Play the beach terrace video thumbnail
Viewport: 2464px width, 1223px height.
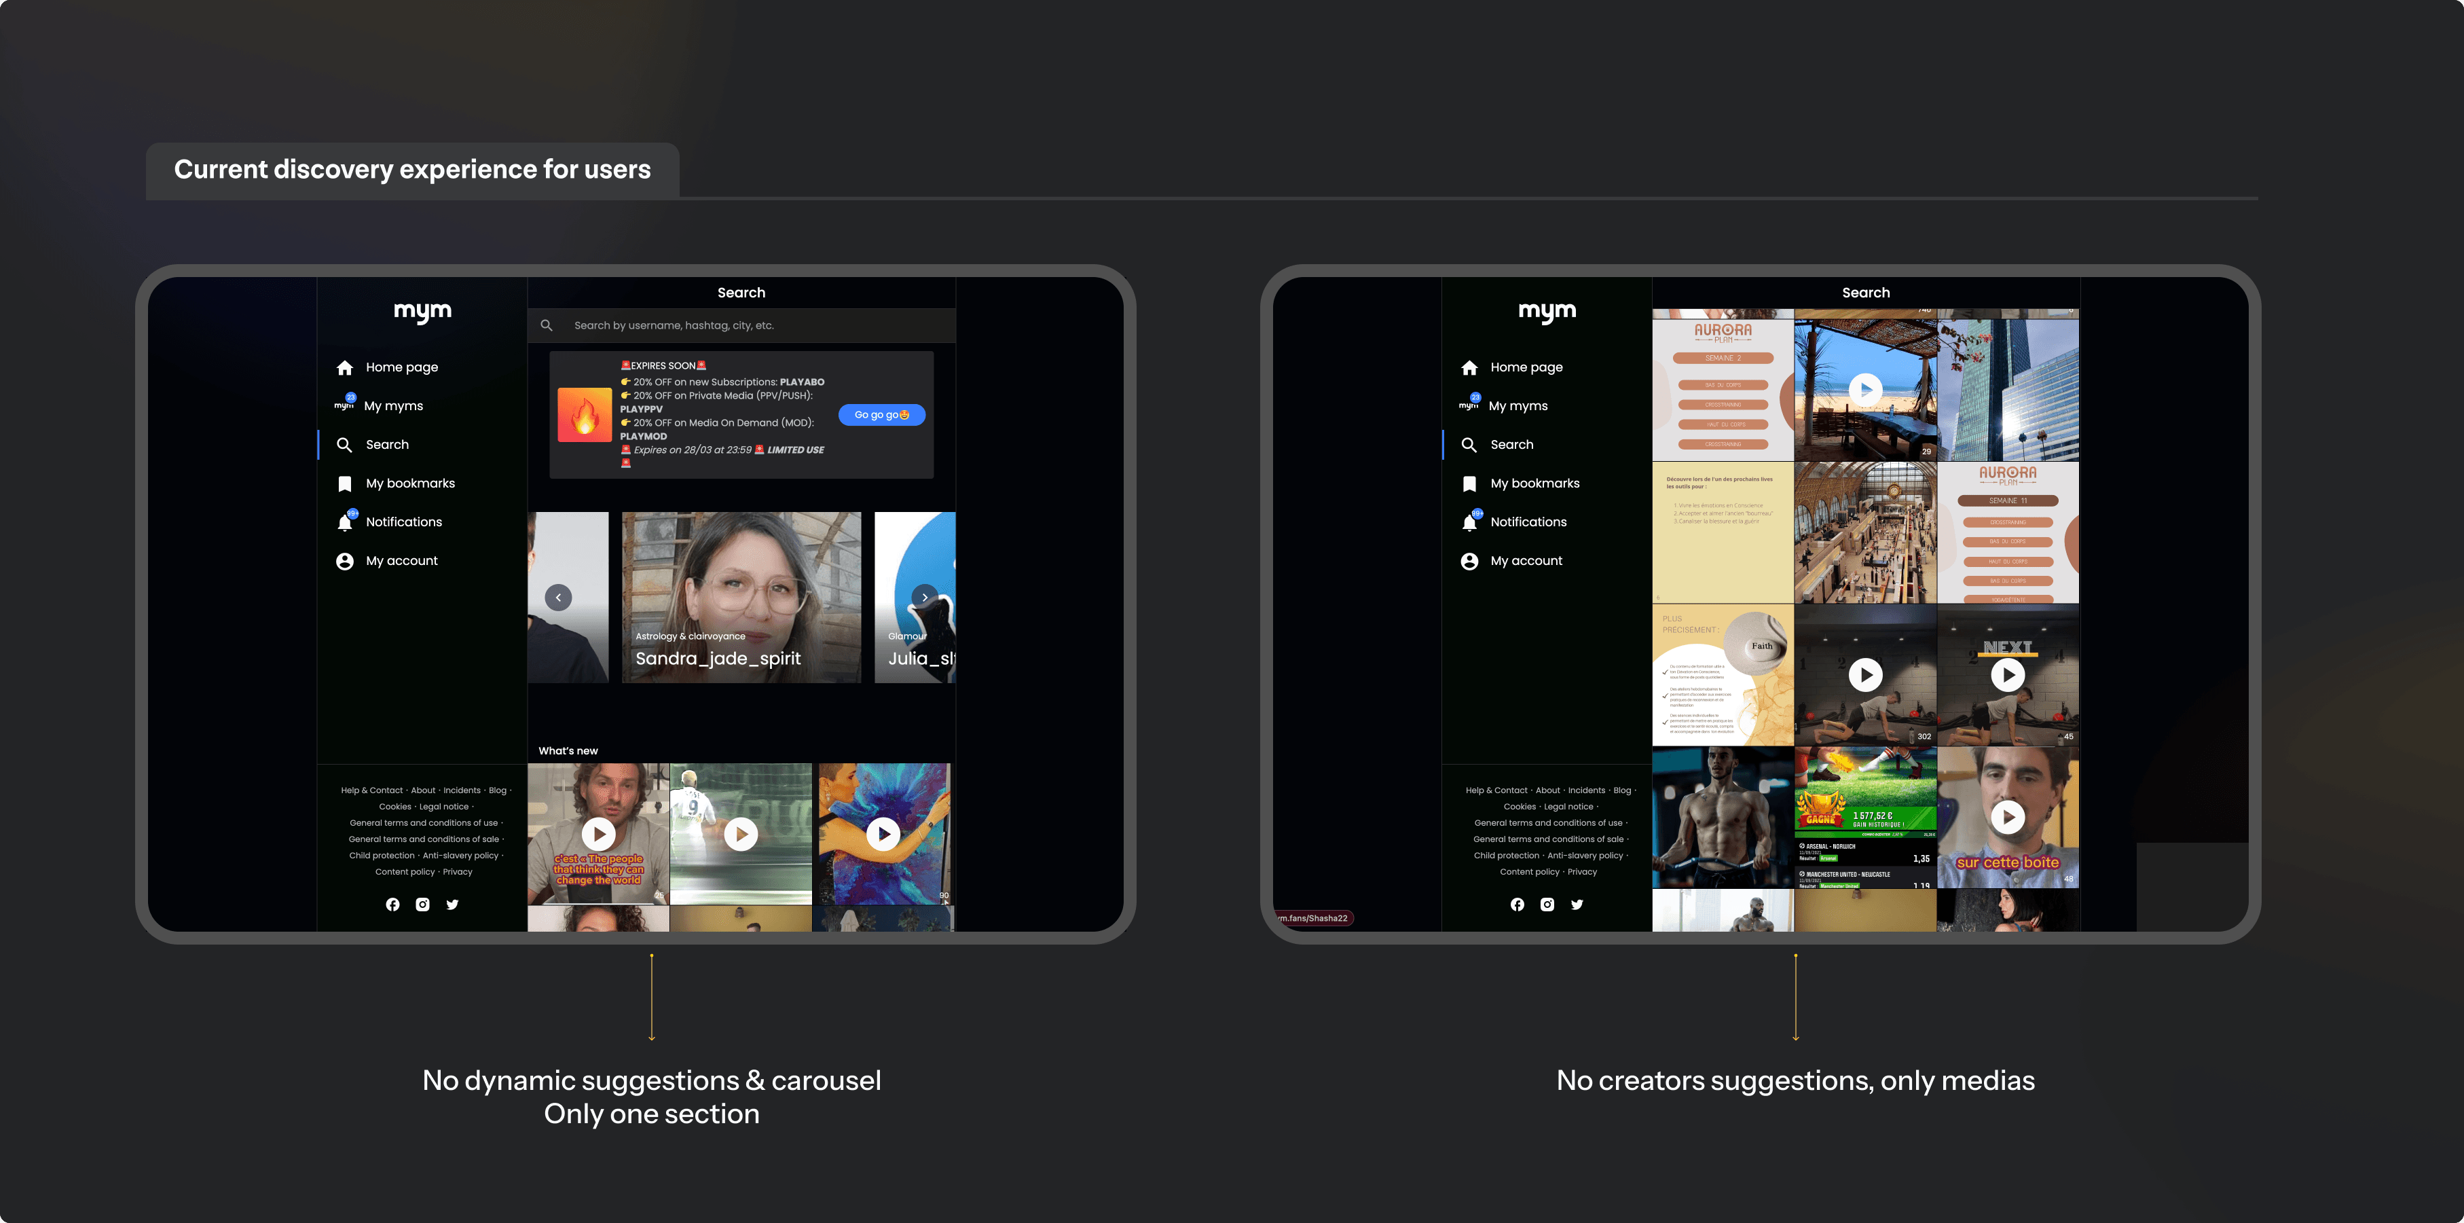click(1865, 390)
